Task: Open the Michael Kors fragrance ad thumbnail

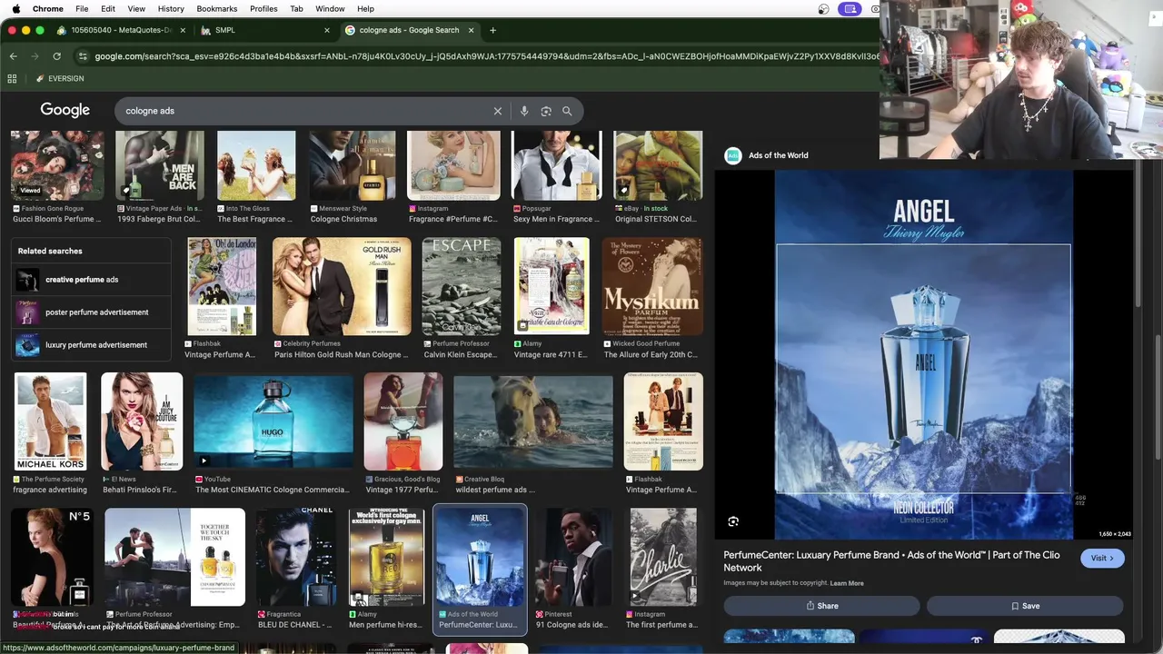Action: 51,421
